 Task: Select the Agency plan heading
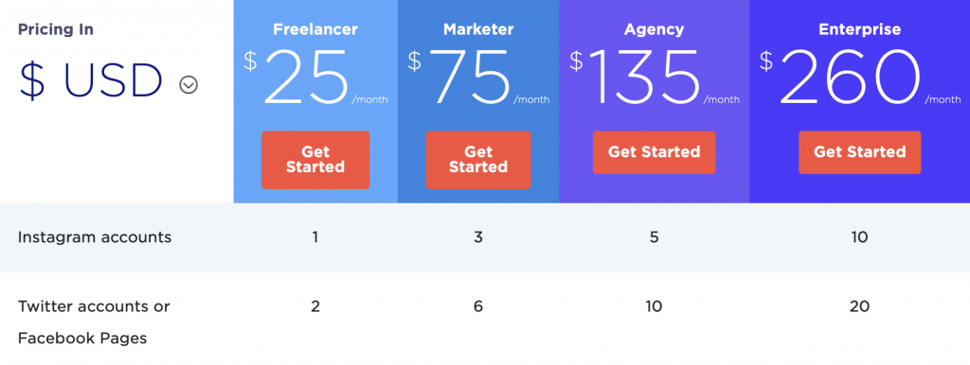[654, 29]
